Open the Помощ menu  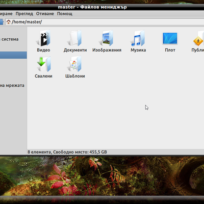[x=65, y=14]
